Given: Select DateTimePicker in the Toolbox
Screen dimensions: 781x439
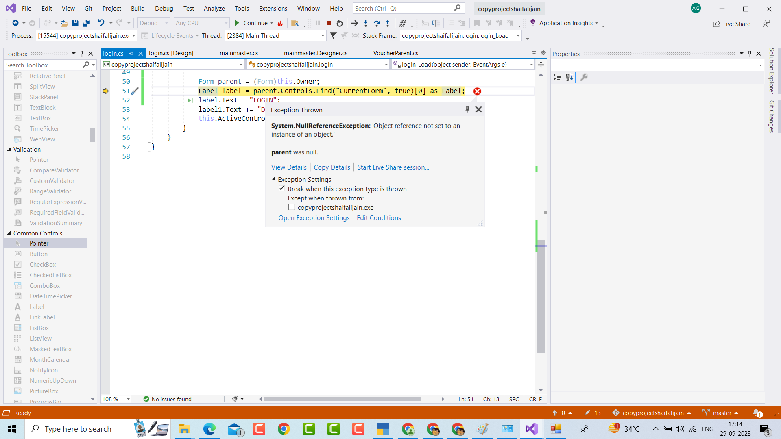Looking at the screenshot, I should click(x=50, y=296).
